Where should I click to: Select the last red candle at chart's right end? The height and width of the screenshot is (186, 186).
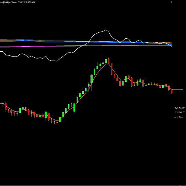point(171,91)
